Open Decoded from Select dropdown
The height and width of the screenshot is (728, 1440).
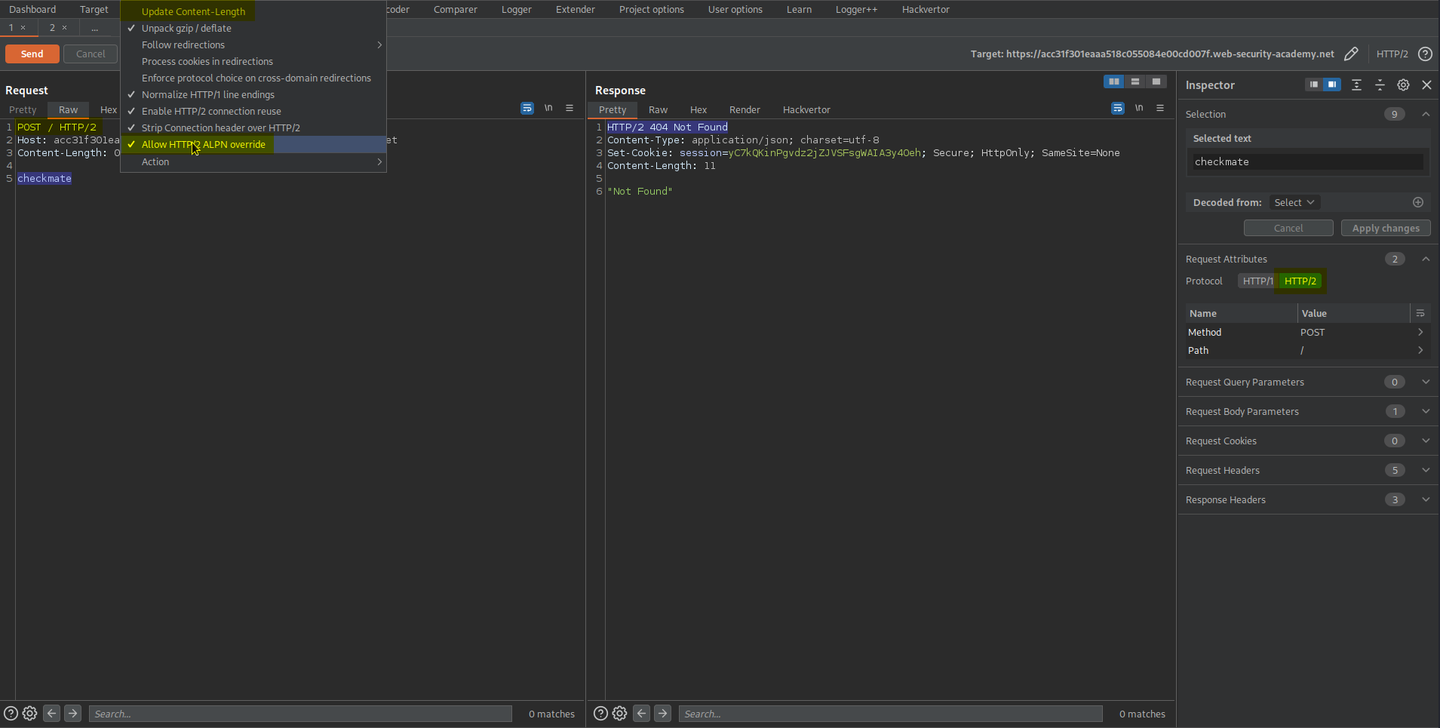pyautogui.click(x=1294, y=202)
